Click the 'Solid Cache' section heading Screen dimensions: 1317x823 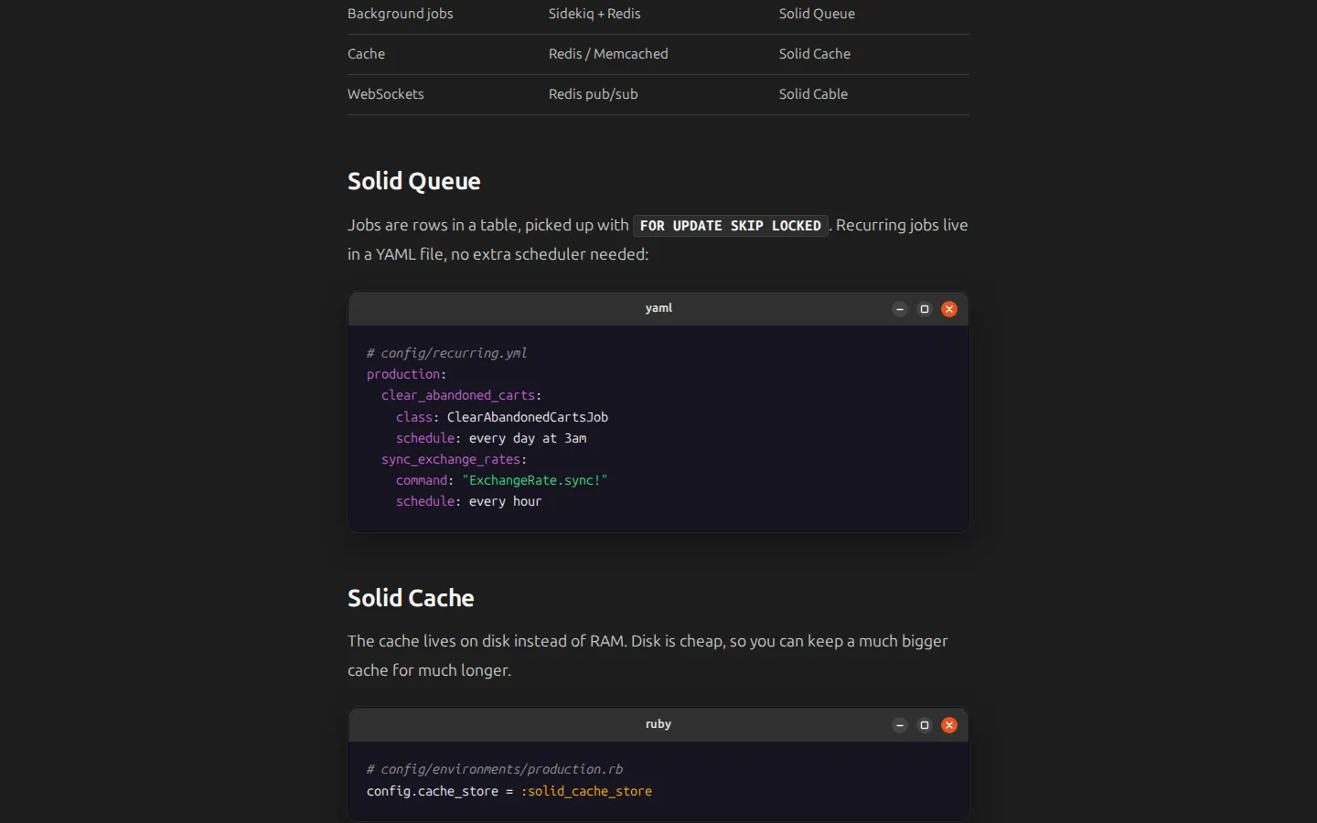tap(411, 598)
